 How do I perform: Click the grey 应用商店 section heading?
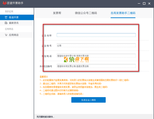(x=9, y=29)
